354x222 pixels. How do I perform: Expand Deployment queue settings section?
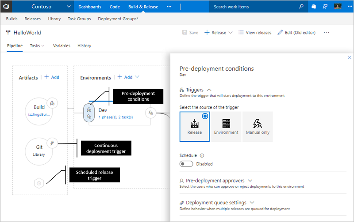pyautogui.click(x=252, y=203)
